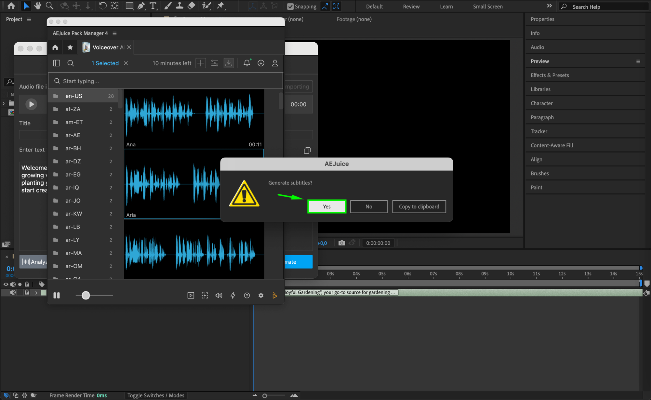Viewport: 651px width, 400px height.
Task: Click Copy to clipboard button
Action: pos(419,206)
